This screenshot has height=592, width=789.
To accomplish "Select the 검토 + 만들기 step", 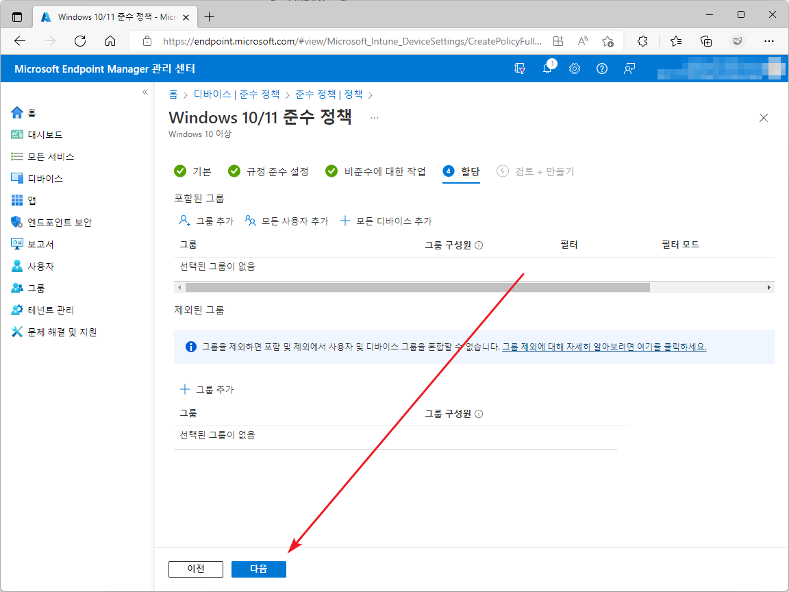I will (535, 171).
